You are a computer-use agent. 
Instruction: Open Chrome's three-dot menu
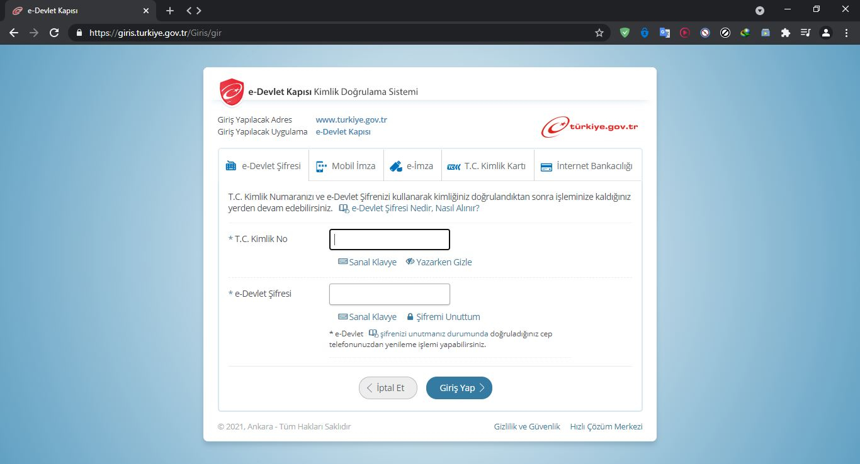tap(846, 33)
